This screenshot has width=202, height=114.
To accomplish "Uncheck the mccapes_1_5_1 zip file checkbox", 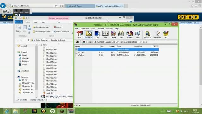I will pyautogui.click(x=42, y=96).
